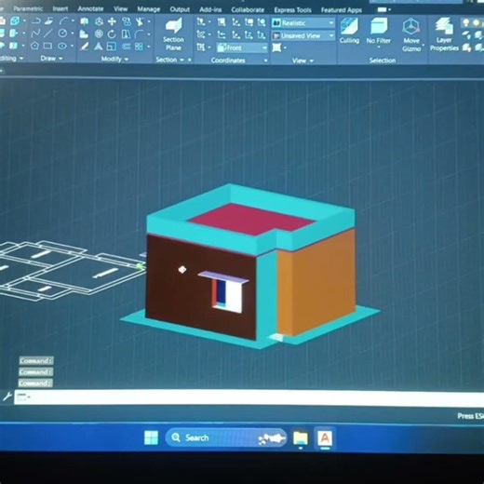This screenshot has height=484, width=484.
Task: Click the Section Plane tool
Action: [x=173, y=34]
